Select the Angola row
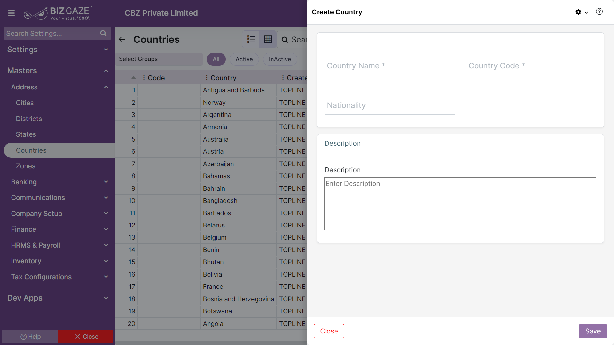614x345 pixels. [211, 324]
